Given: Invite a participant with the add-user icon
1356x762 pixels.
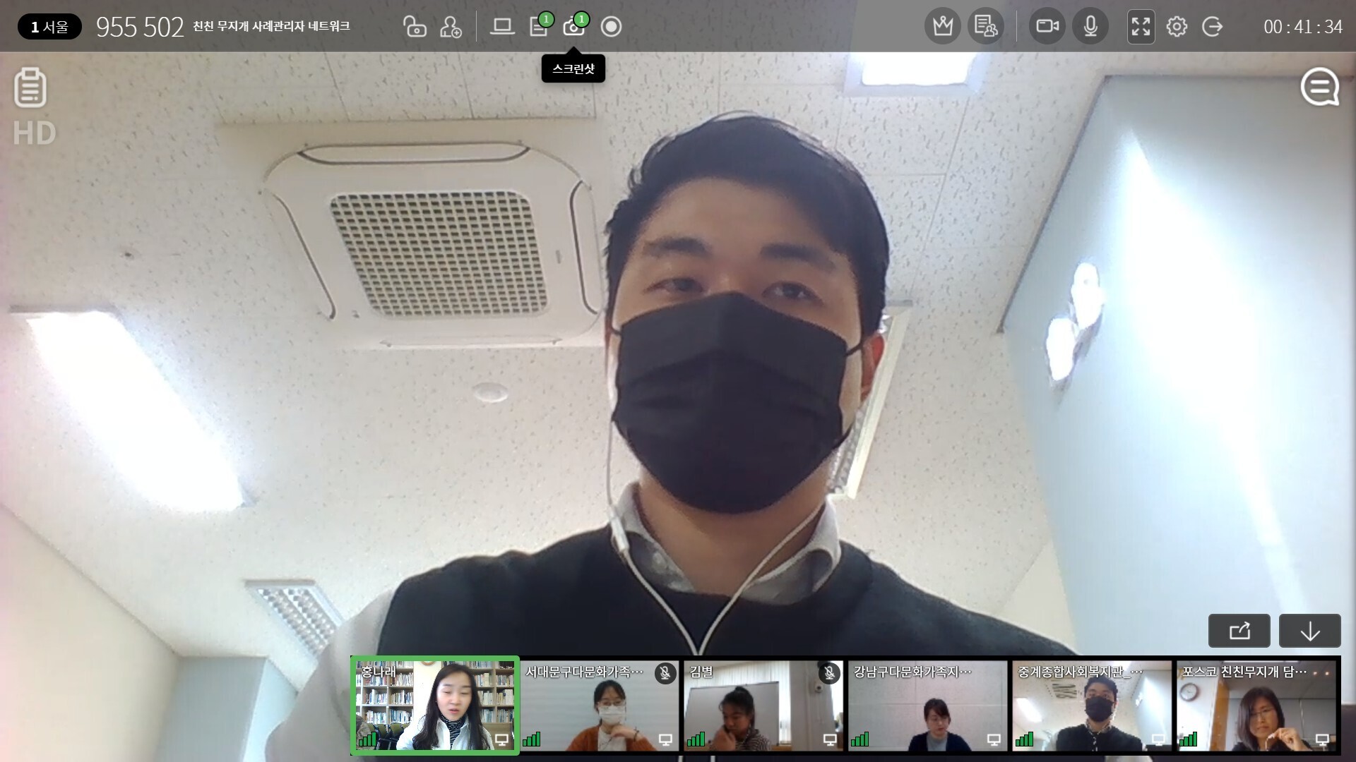Looking at the screenshot, I should pyautogui.click(x=451, y=27).
